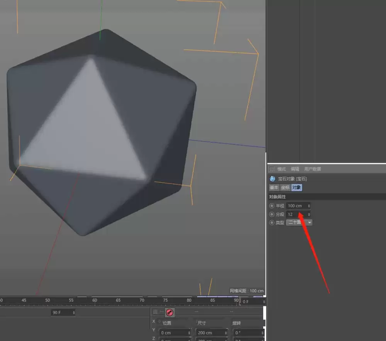Click the 90 F frame input field
This screenshot has height=341, width=386.
coord(62,312)
